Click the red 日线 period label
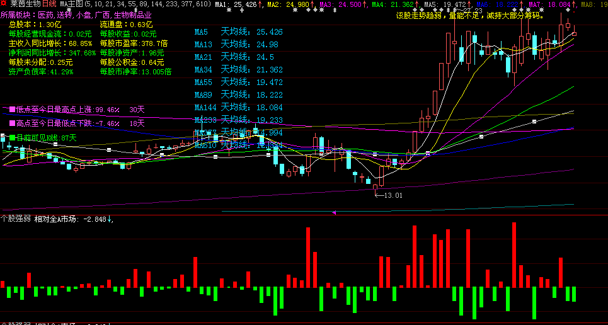Viewport: 608px width, 325px height. [x=49, y=4]
